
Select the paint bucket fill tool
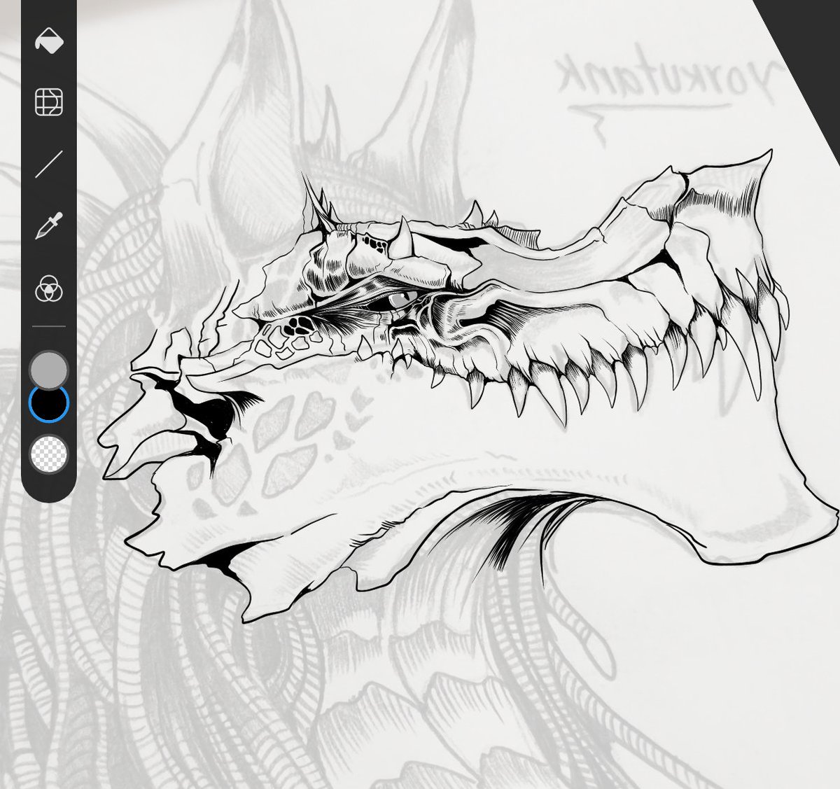pyautogui.click(x=49, y=41)
